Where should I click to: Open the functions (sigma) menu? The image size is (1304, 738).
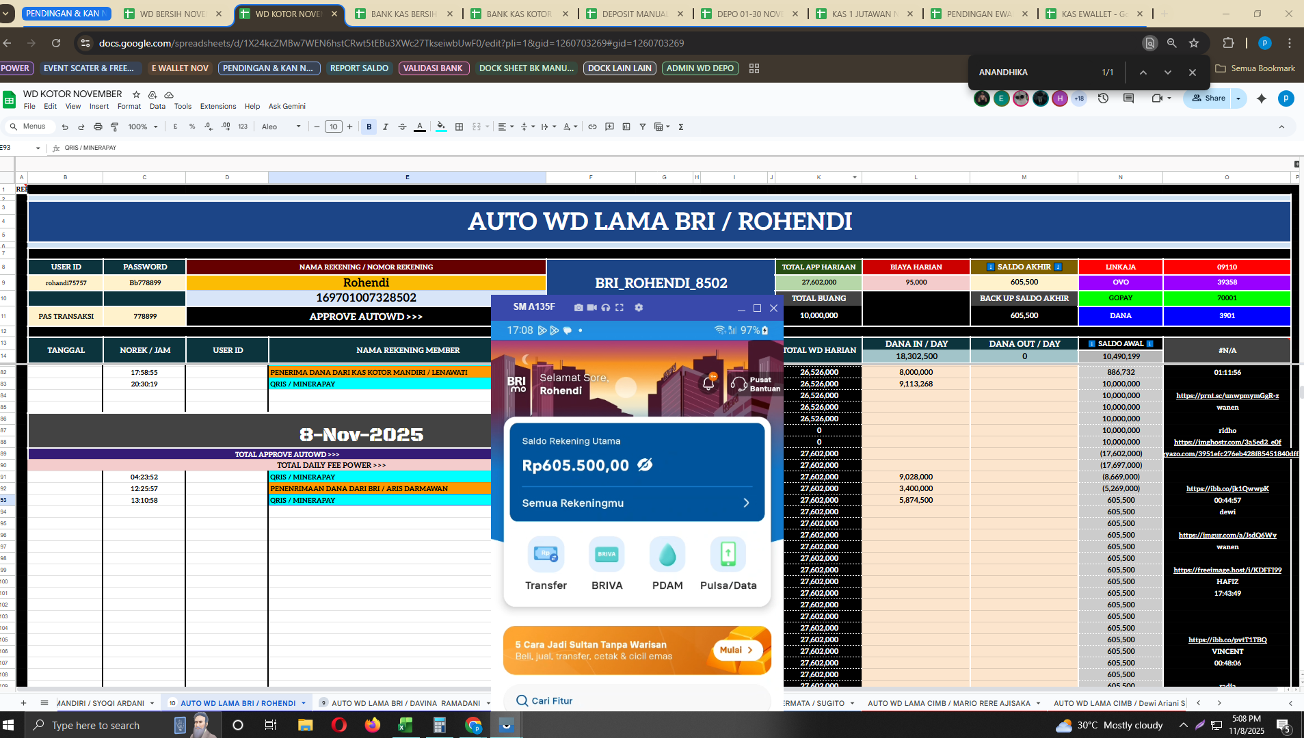point(681,127)
